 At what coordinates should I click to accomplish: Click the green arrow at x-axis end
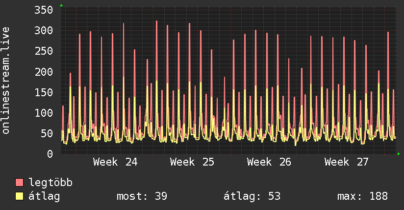(x=399, y=154)
